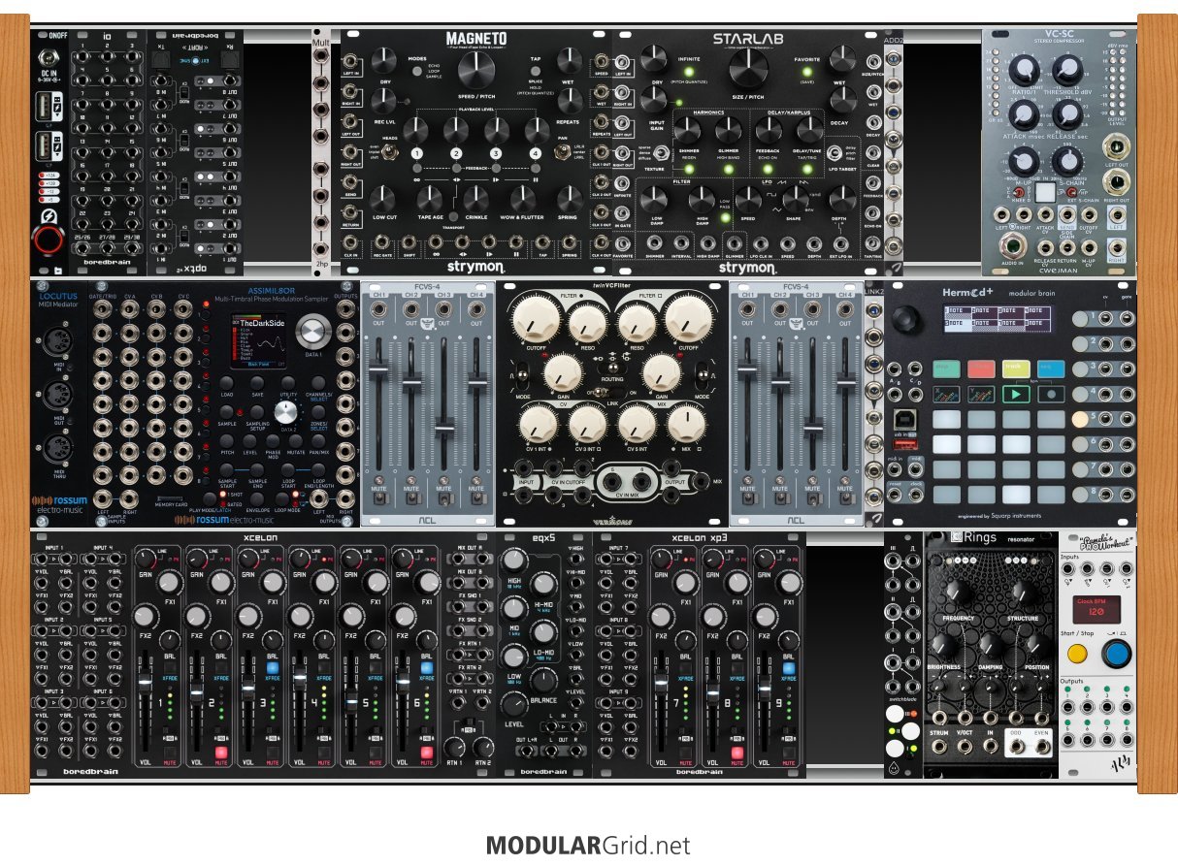Viewport: 1178px width, 866px height.
Task: Turn twinVCFilter right CUTOFF knob
Action: click(688, 318)
